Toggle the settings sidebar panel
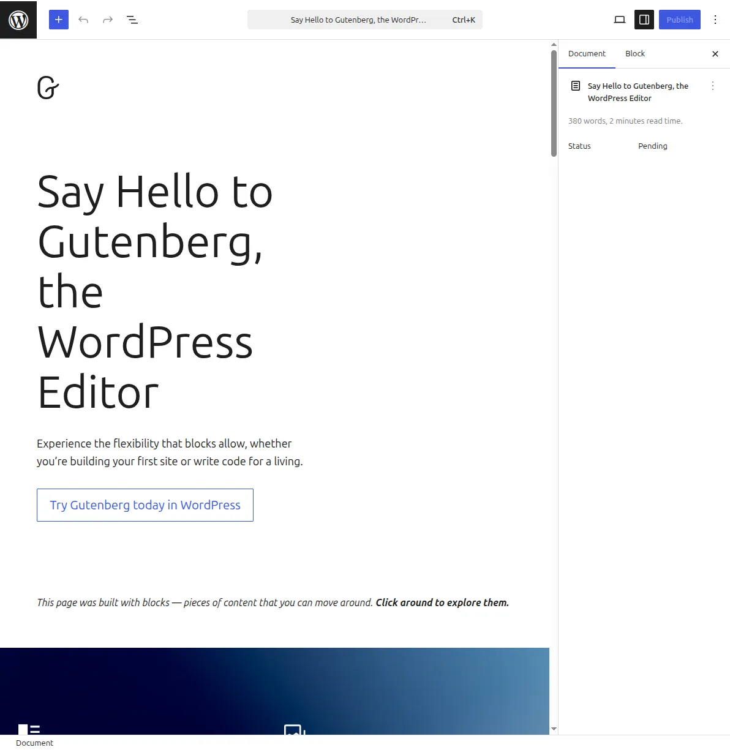This screenshot has height=750, width=730. tap(644, 19)
